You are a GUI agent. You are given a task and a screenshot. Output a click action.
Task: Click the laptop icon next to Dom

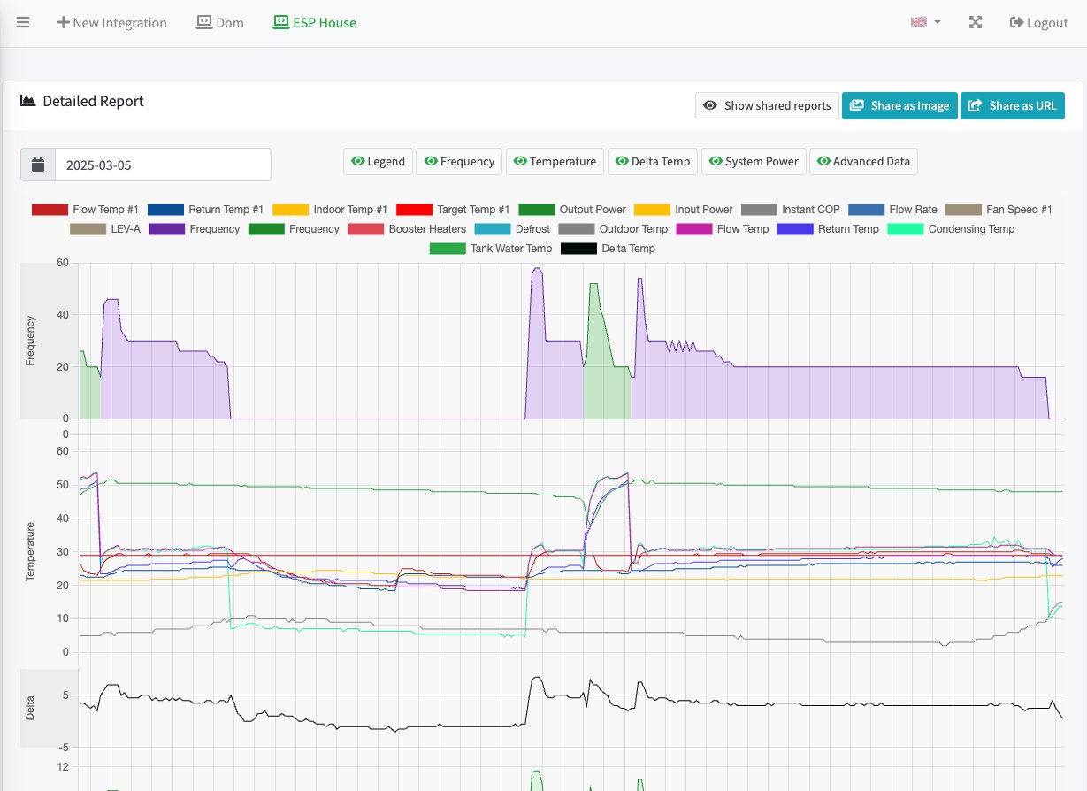tap(203, 22)
